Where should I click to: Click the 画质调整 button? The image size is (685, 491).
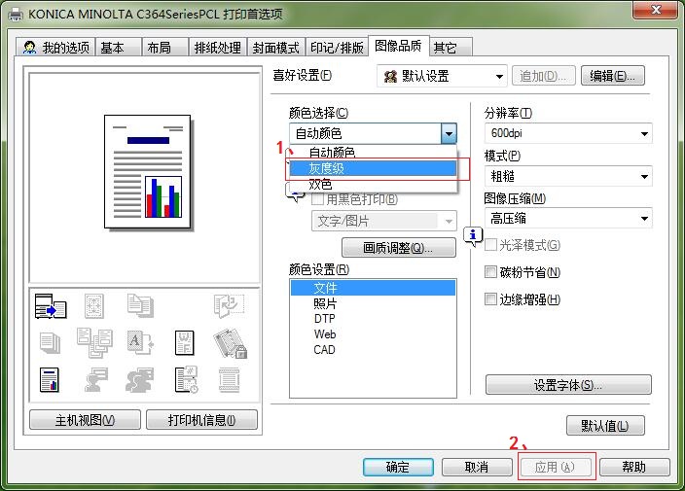pyautogui.click(x=398, y=248)
